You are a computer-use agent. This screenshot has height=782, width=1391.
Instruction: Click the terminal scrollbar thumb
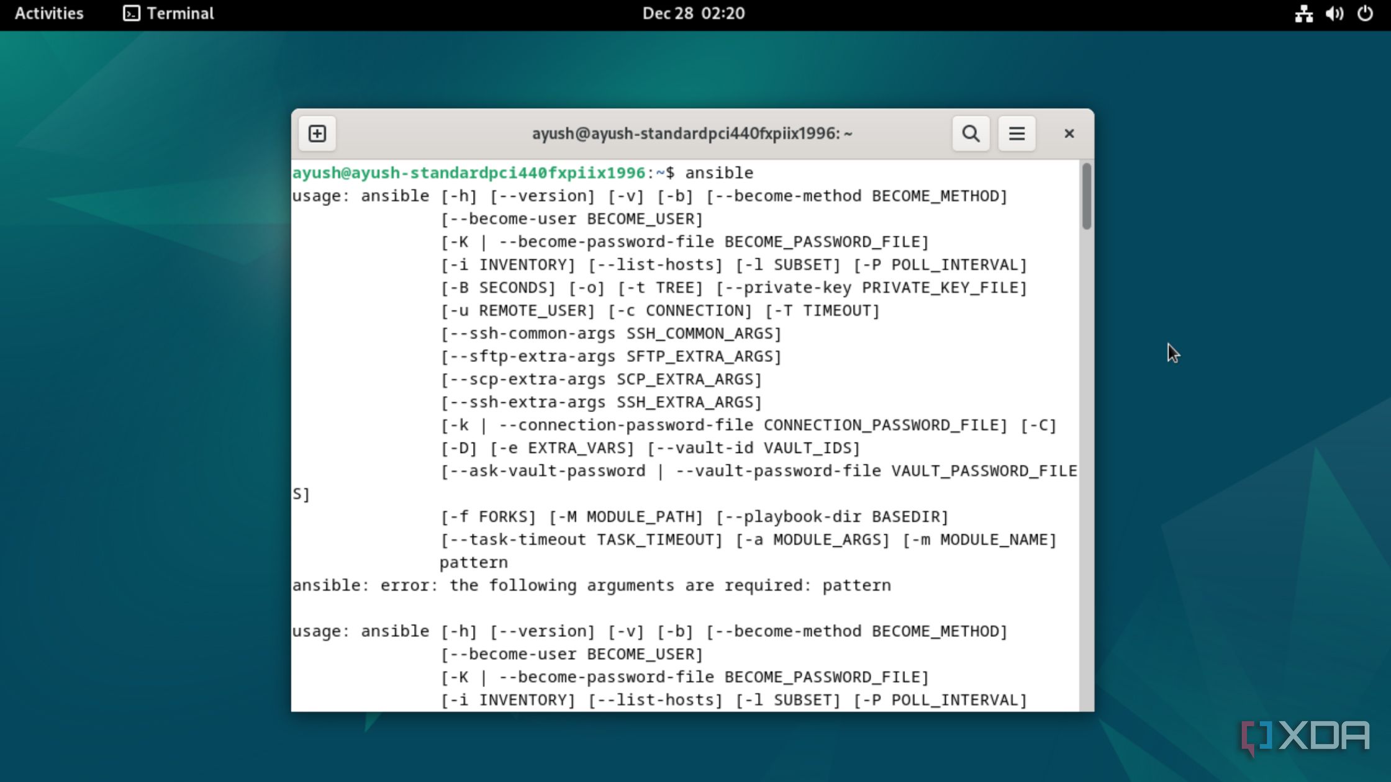[1086, 196]
